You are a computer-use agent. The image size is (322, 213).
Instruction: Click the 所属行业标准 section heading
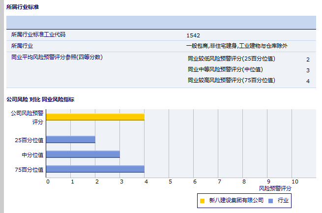click(x=23, y=7)
